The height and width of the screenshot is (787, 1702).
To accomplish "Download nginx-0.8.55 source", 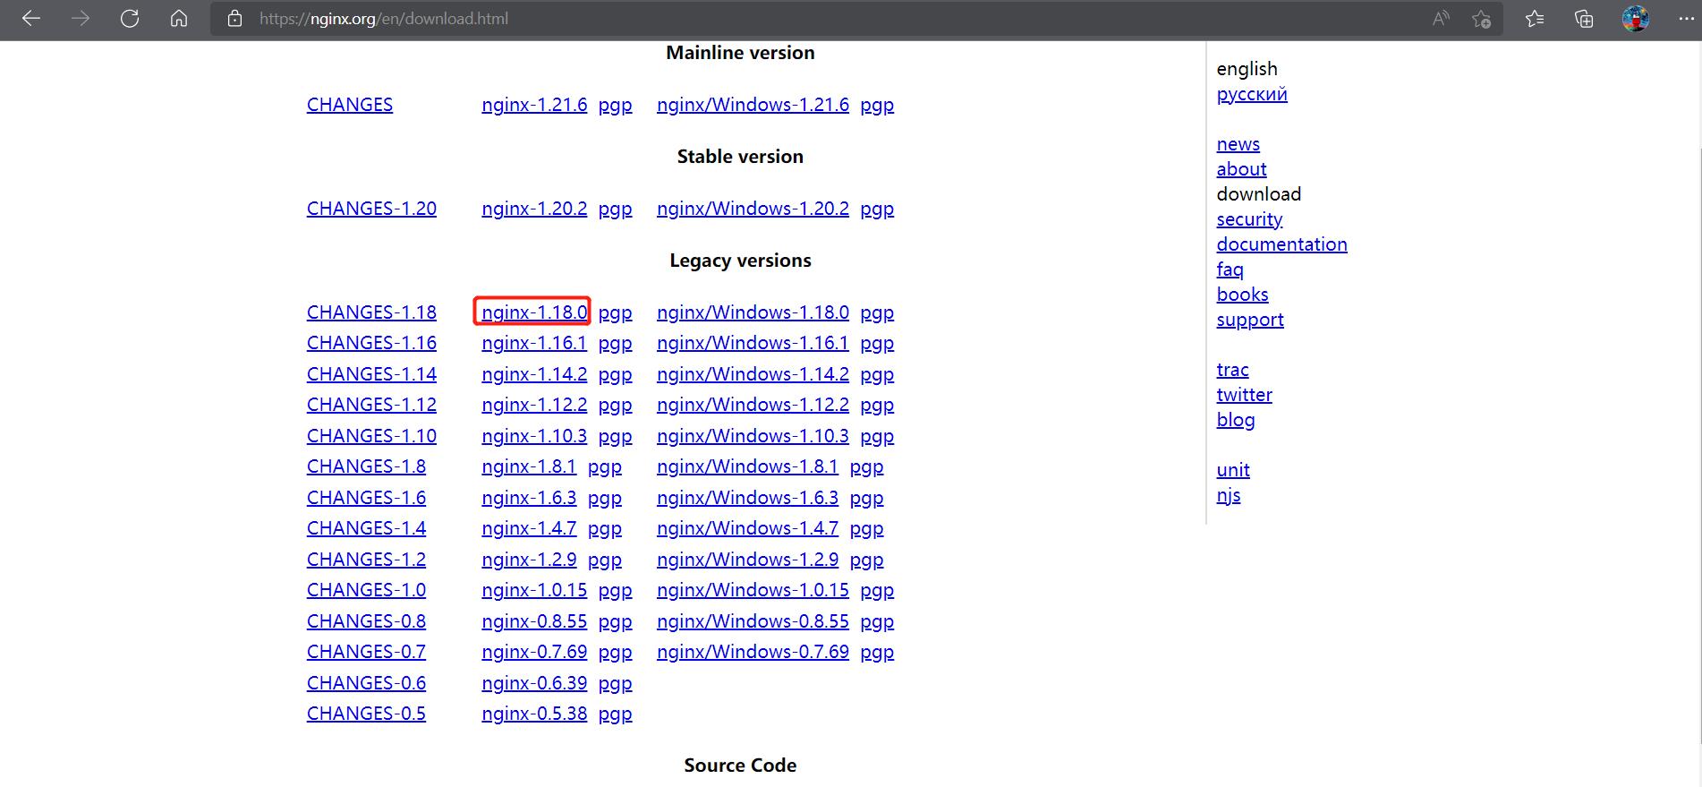I will (534, 621).
